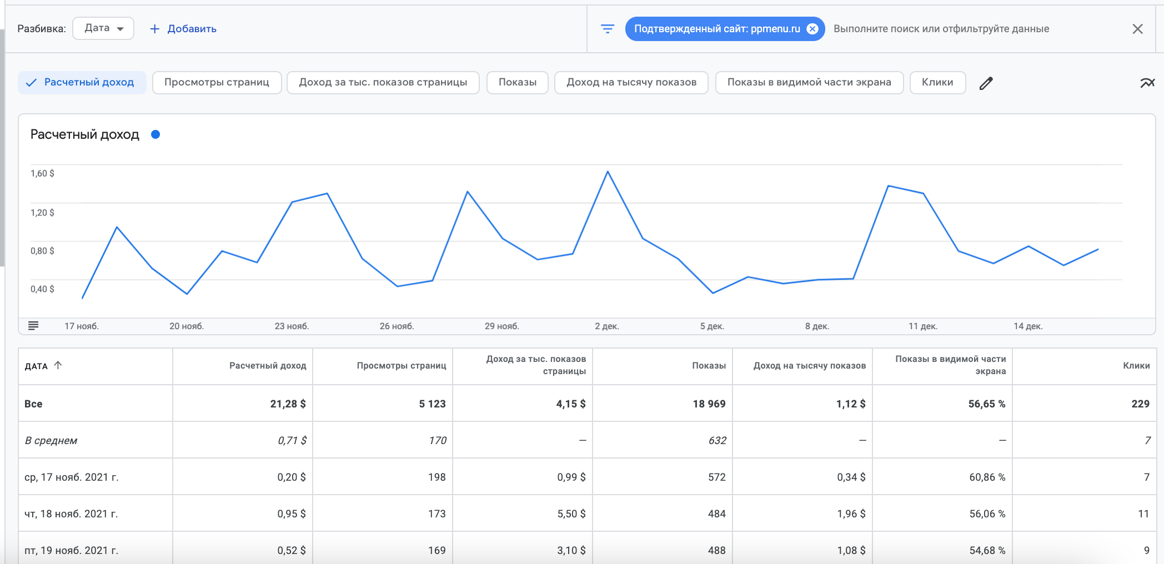Deselect the Расчетный доход metric chip
1164x564 pixels.
point(82,83)
